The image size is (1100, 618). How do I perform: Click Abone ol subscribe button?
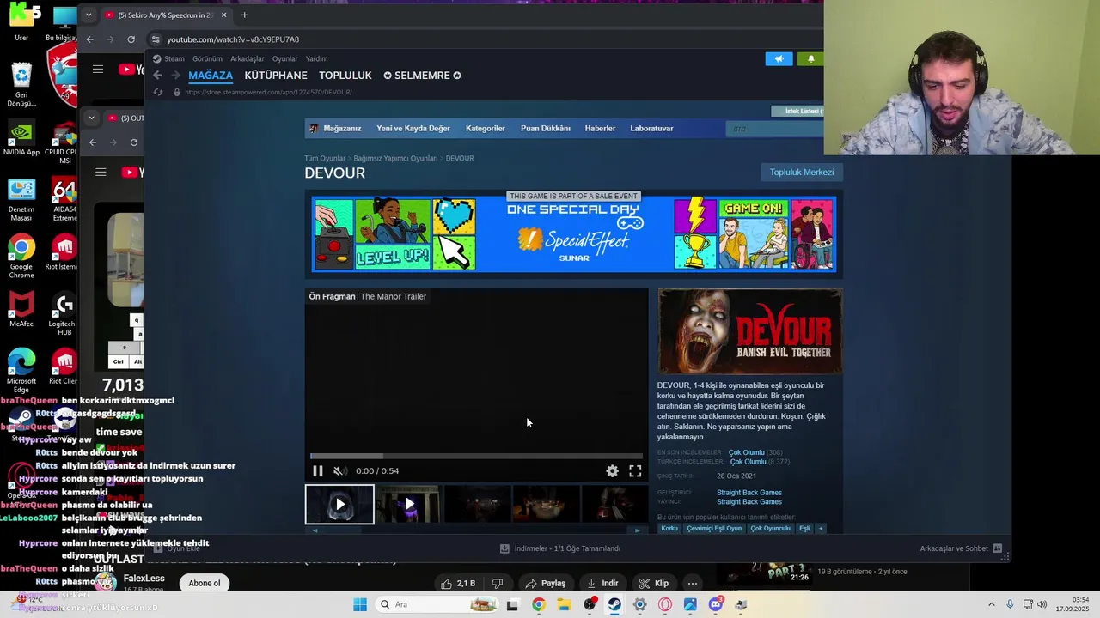pyautogui.click(x=205, y=583)
